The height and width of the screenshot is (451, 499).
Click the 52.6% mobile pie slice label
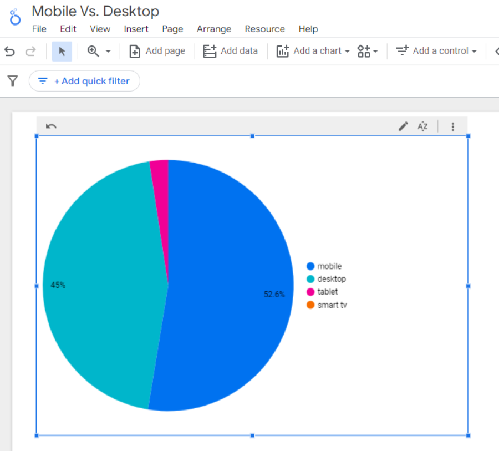[274, 294]
